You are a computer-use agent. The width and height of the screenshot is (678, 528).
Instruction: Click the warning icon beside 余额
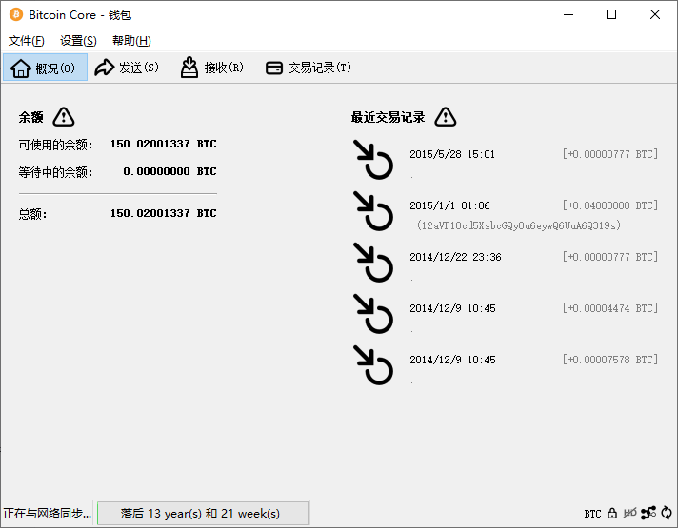[x=64, y=117]
